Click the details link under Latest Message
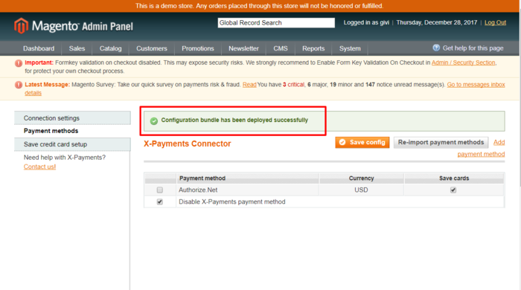521x290 pixels. click(x=33, y=93)
